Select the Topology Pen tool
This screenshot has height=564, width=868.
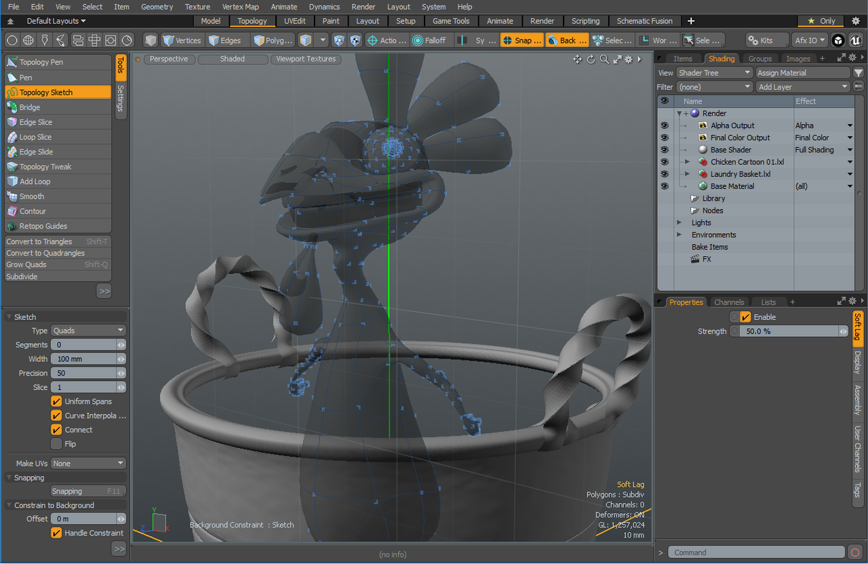pyautogui.click(x=42, y=61)
